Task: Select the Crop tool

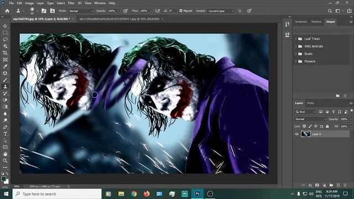Action: click(5, 53)
